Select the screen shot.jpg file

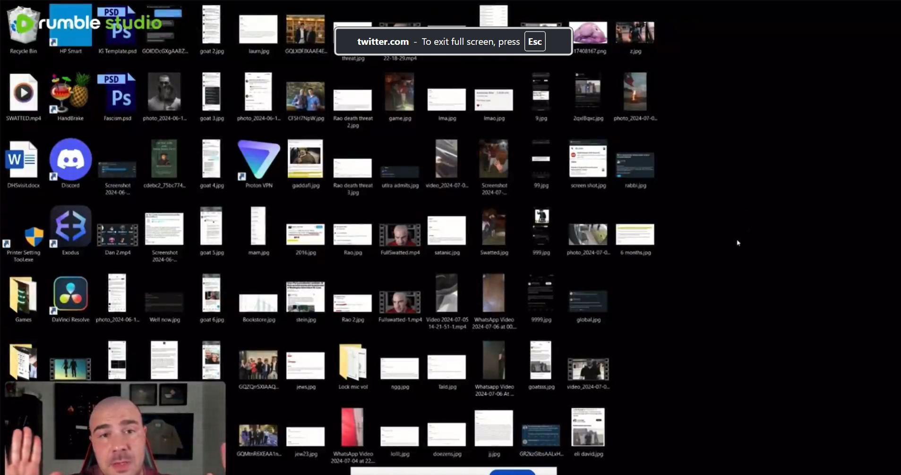[588, 164]
